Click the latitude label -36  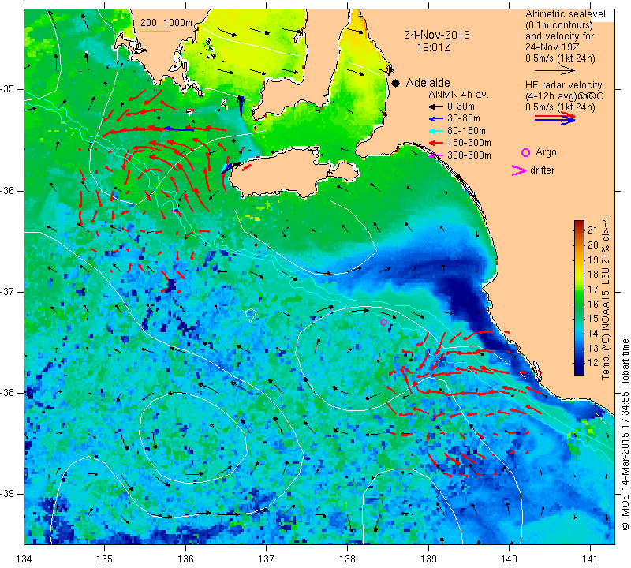(8, 190)
